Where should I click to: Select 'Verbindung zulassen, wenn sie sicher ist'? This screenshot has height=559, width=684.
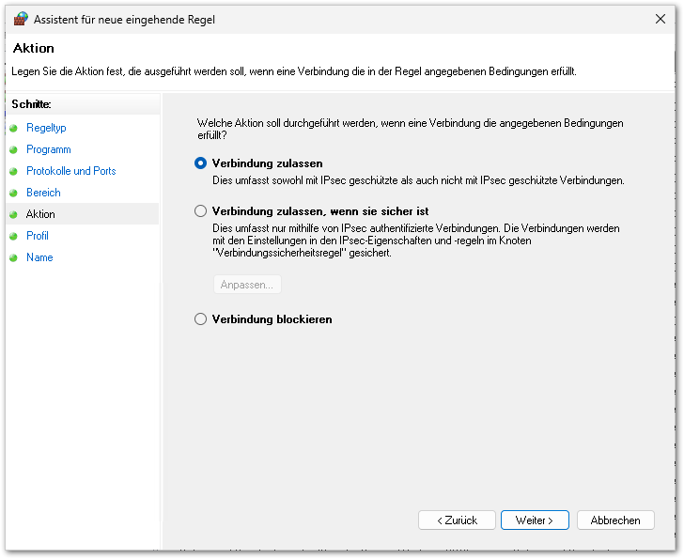(x=200, y=211)
